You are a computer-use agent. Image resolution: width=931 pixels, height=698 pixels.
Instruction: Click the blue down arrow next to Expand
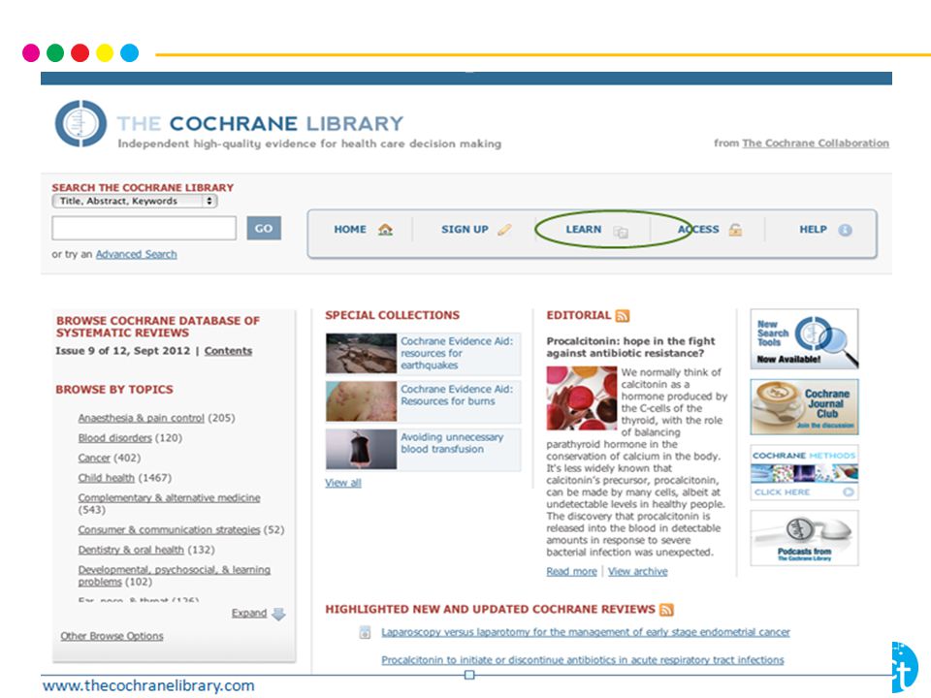point(278,614)
